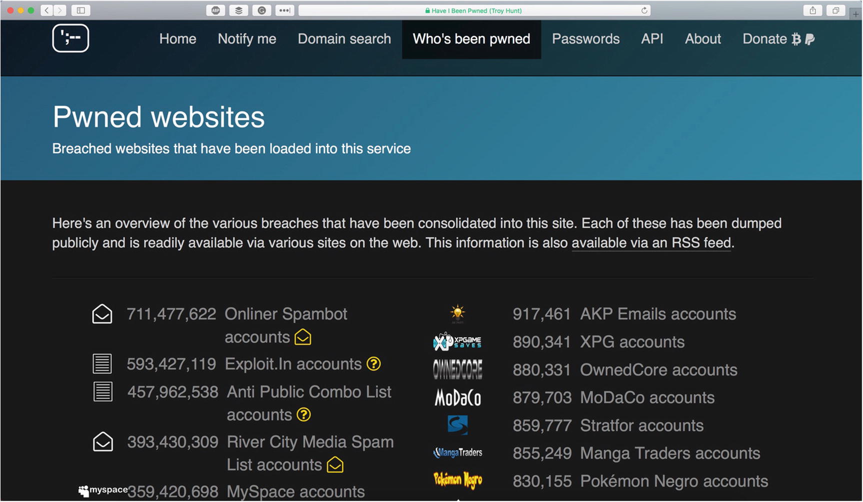Open the RSS feed link
The width and height of the screenshot is (863, 502).
click(651, 243)
